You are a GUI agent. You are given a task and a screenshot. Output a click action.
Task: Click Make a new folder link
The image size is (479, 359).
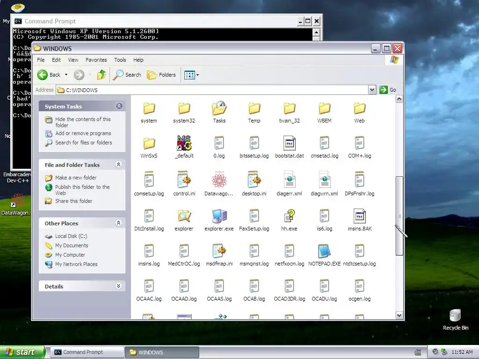point(76,178)
